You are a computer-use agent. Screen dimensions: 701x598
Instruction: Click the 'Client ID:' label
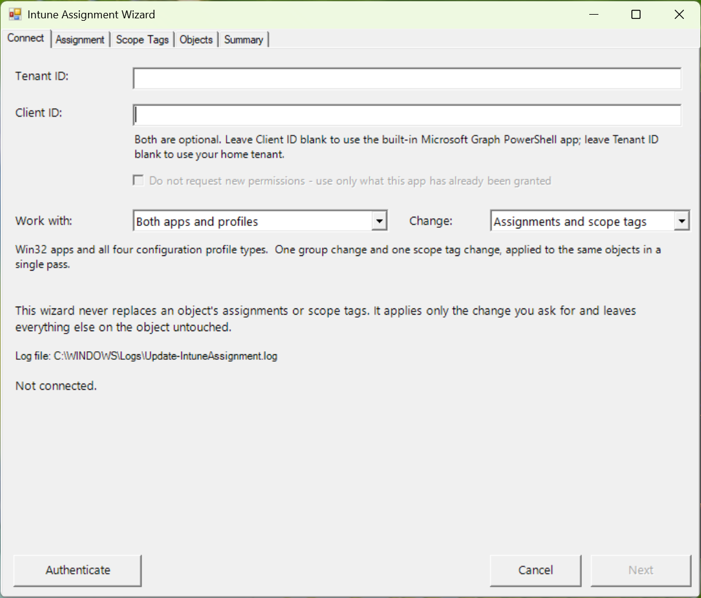tap(38, 113)
